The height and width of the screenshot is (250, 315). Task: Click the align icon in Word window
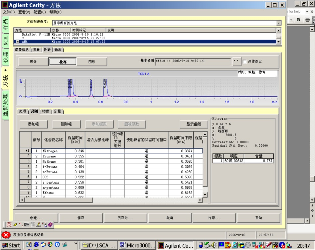click(307, 20)
